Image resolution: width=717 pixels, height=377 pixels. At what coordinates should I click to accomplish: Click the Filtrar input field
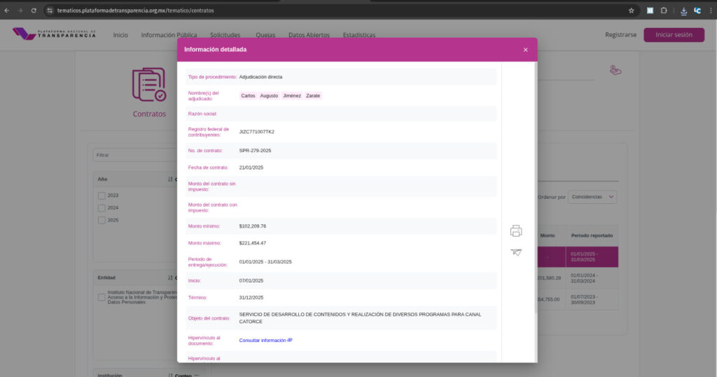coord(135,155)
